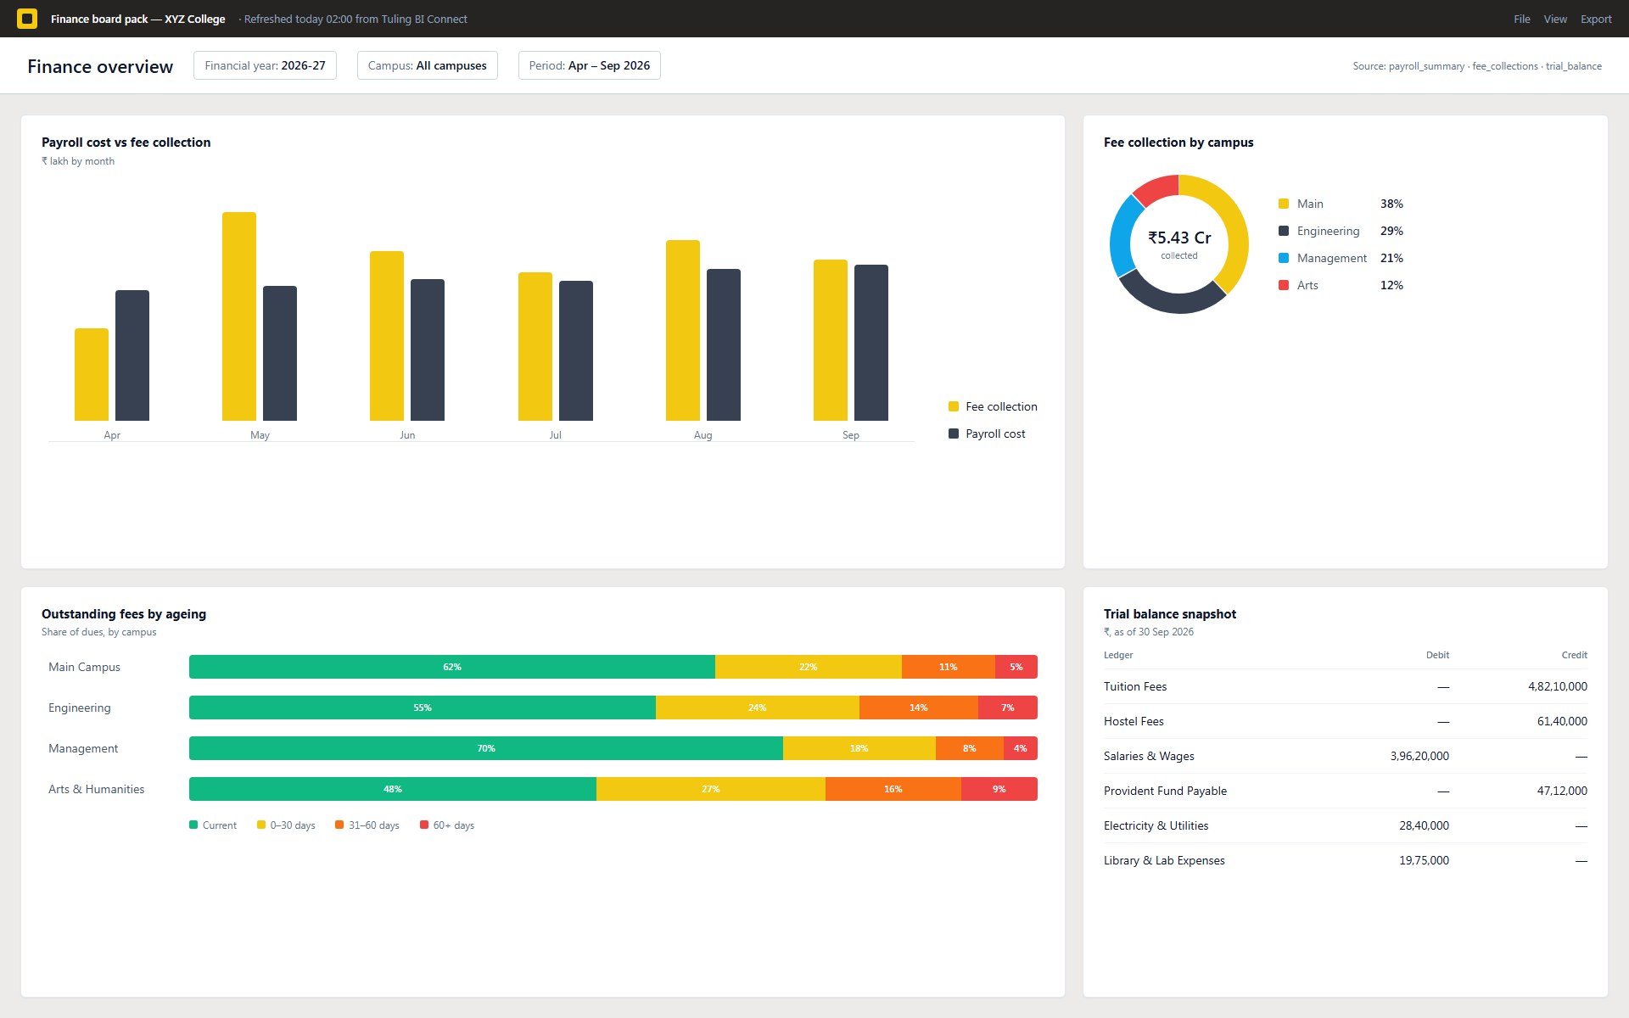The image size is (1629, 1018).
Task: Open the File menu
Action: (x=1521, y=19)
